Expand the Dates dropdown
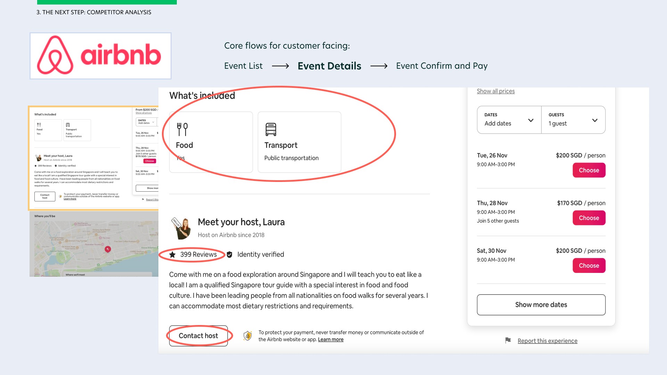667x375 pixels. (509, 120)
